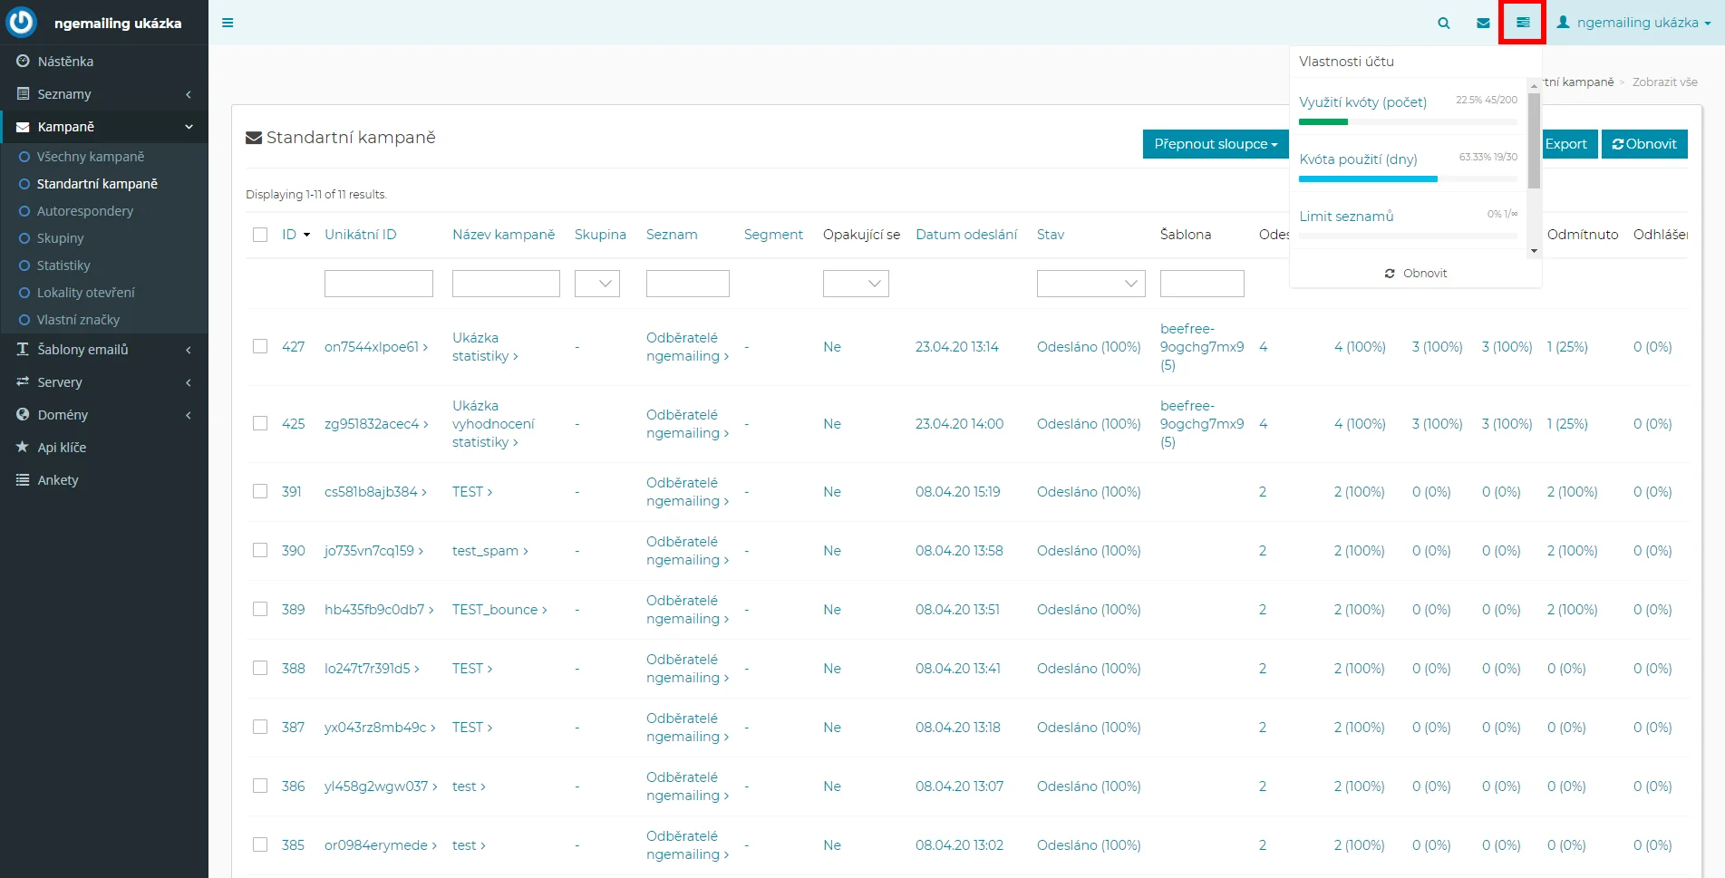The image size is (1725, 878).
Task: Click the account properties list icon
Action: coord(1523,23)
